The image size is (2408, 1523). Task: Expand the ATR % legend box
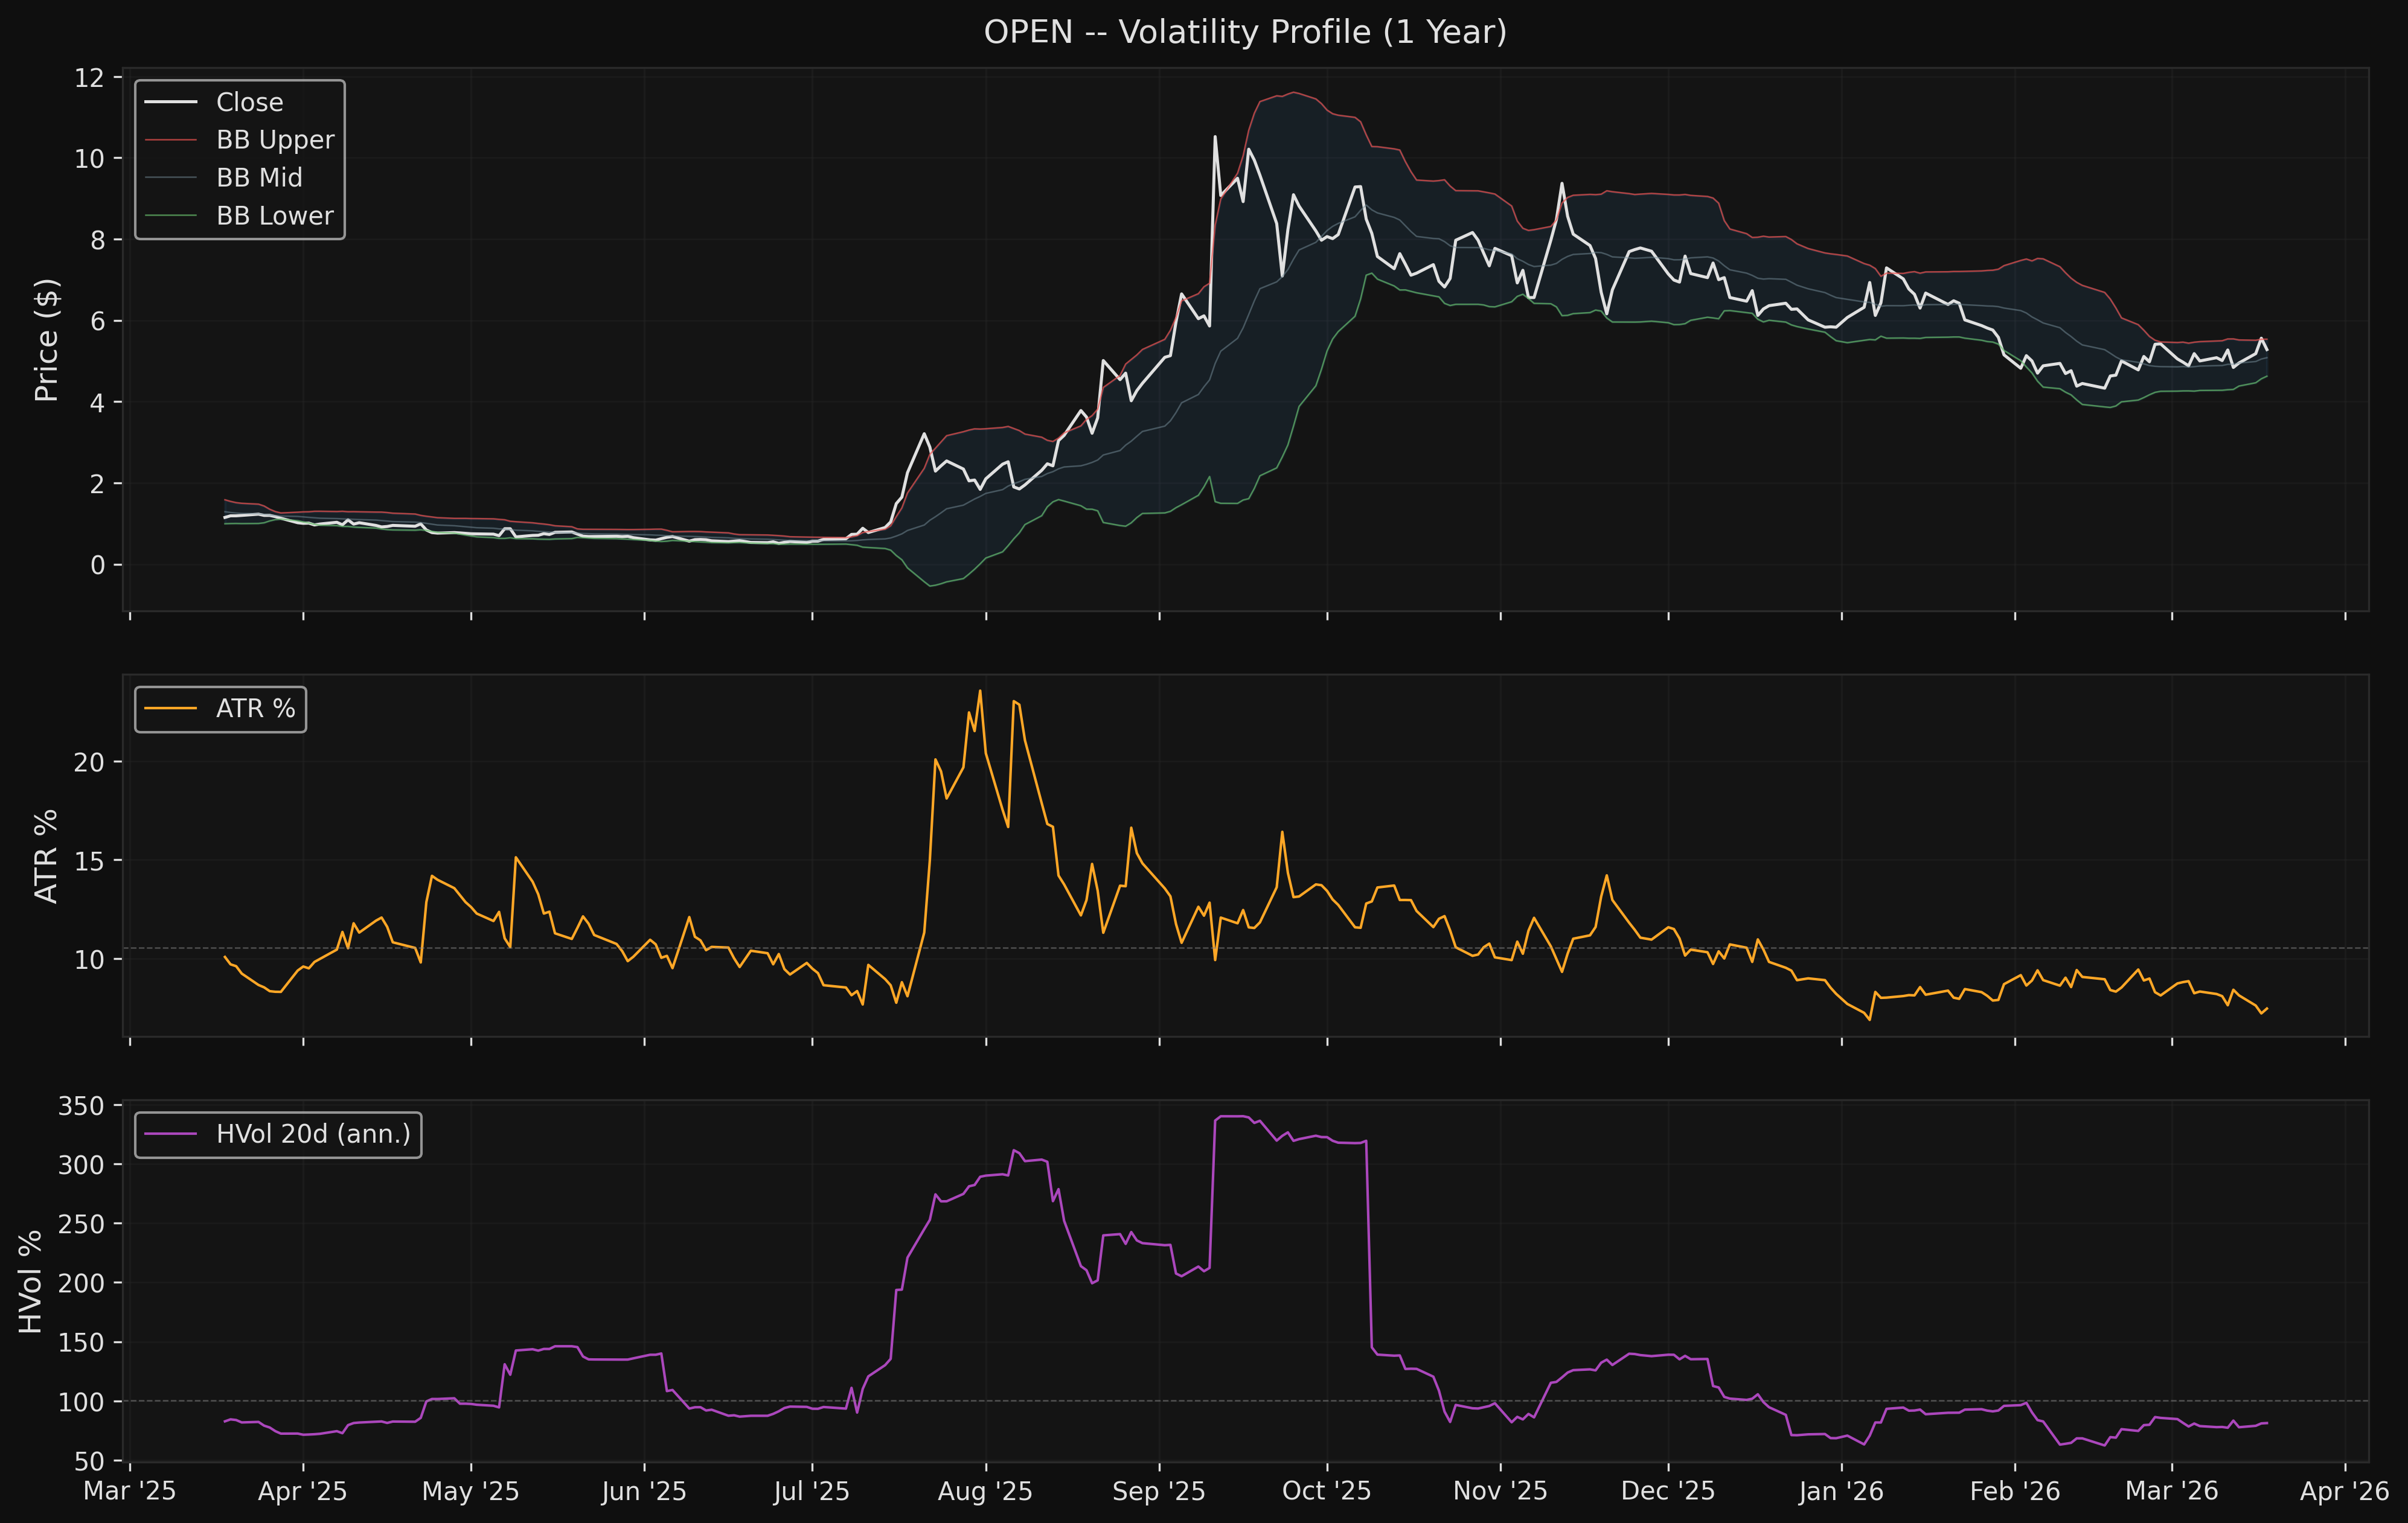pos(220,709)
